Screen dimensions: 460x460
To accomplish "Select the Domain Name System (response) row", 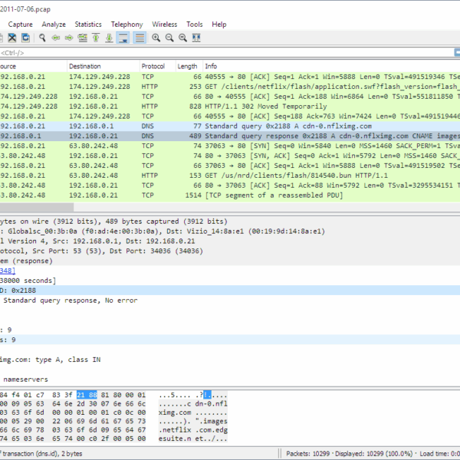I will coord(230,261).
